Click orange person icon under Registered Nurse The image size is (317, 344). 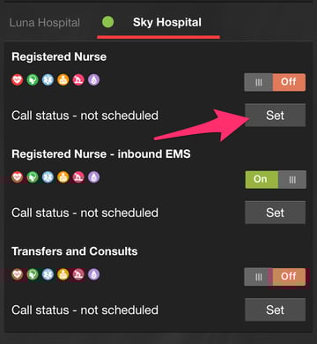tap(63, 79)
